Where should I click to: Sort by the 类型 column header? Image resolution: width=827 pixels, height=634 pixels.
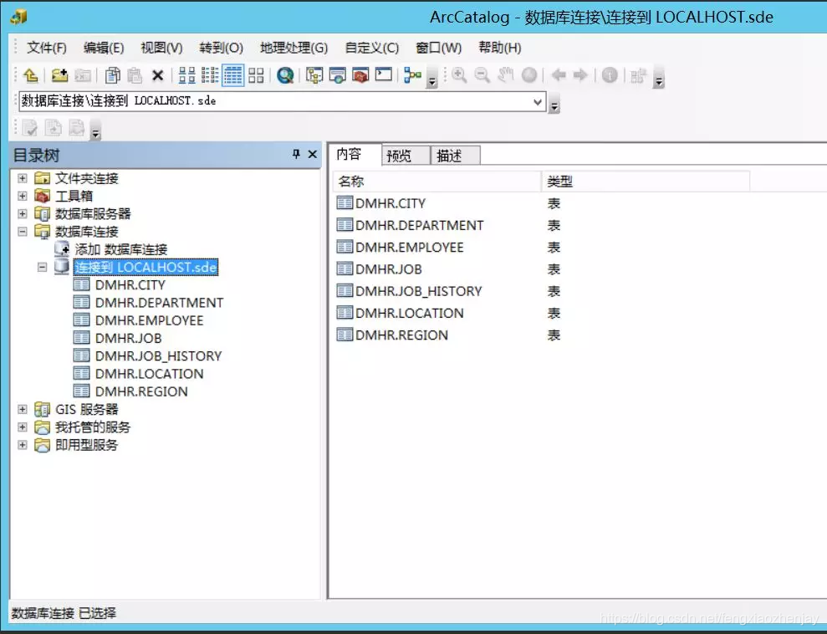(646, 182)
